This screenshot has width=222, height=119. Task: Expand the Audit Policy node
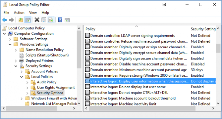click(27, 82)
